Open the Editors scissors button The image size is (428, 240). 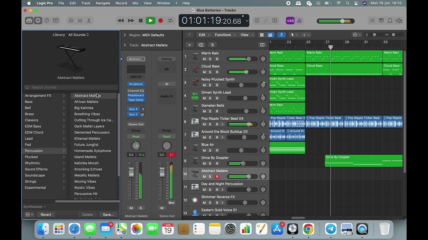tap(89, 21)
